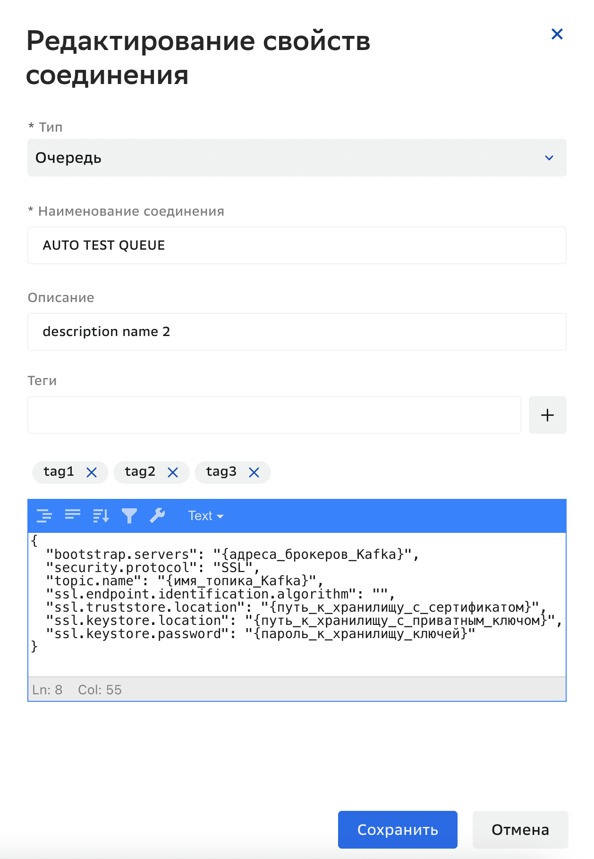The height and width of the screenshot is (859, 594).
Task: Click the bootstrap.servers line in JSON editor
Action: coord(231,554)
